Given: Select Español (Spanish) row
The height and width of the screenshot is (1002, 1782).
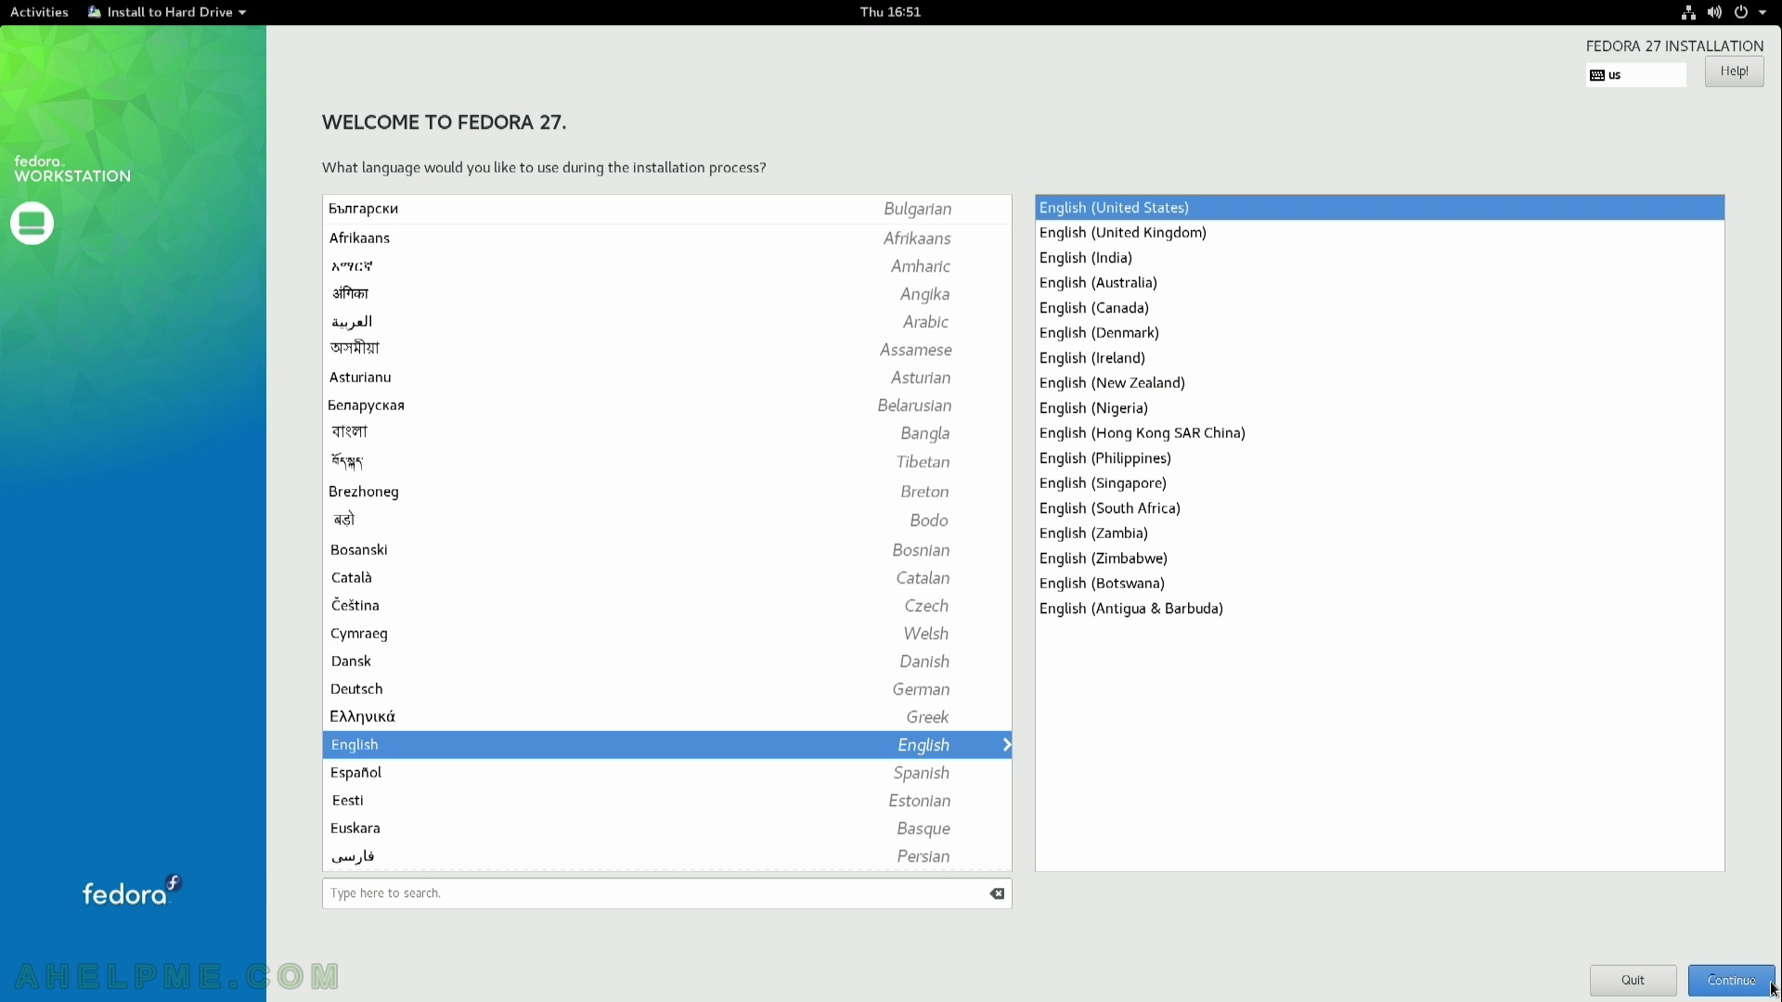Looking at the screenshot, I should pyautogui.click(x=666, y=773).
